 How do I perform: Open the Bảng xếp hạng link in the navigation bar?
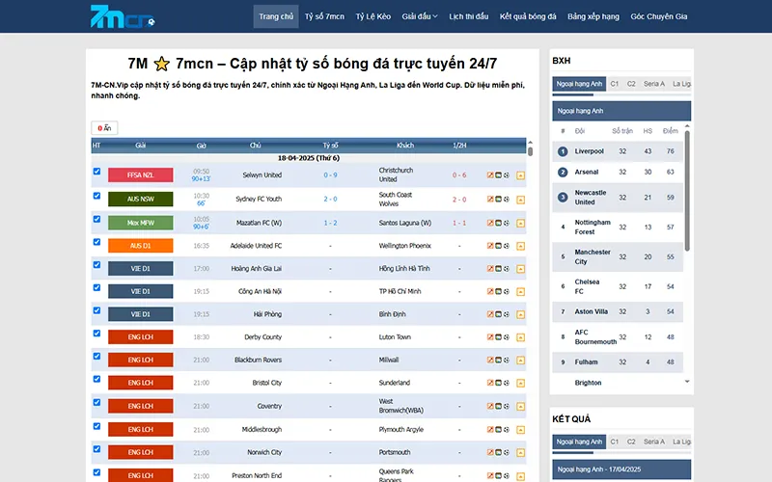(x=593, y=16)
